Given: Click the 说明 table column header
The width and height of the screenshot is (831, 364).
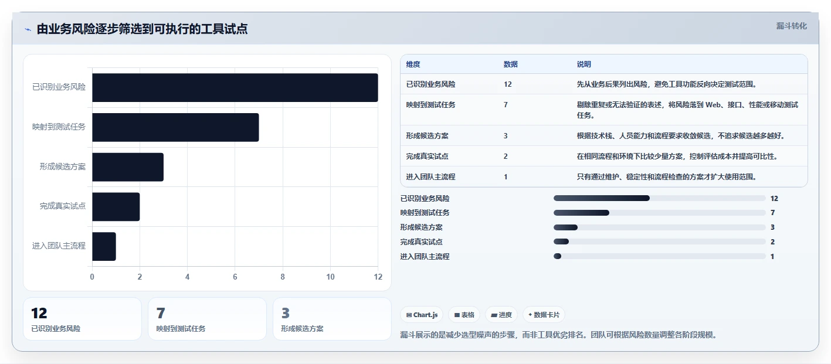Looking at the screenshot, I should 584,64.
